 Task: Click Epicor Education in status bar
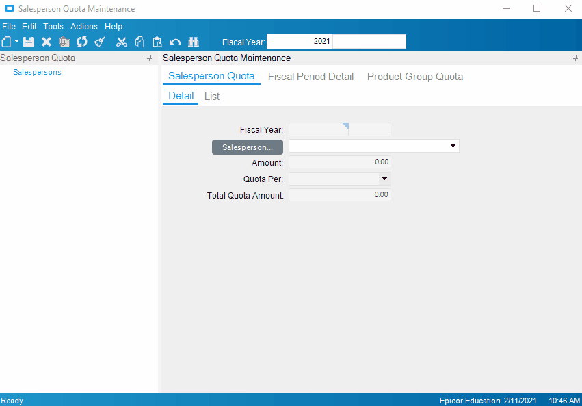tap(470, 401)
